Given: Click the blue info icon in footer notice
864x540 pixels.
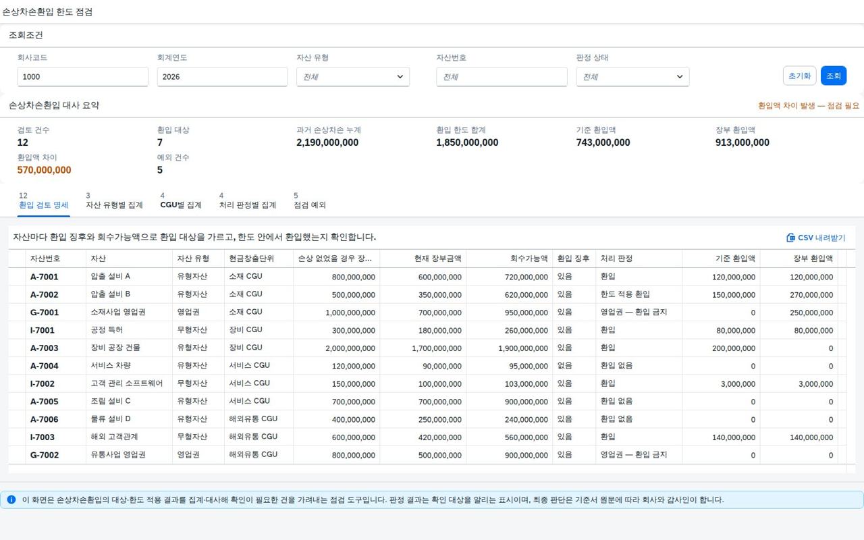Looking at the screenshot, I should (11, 500).
